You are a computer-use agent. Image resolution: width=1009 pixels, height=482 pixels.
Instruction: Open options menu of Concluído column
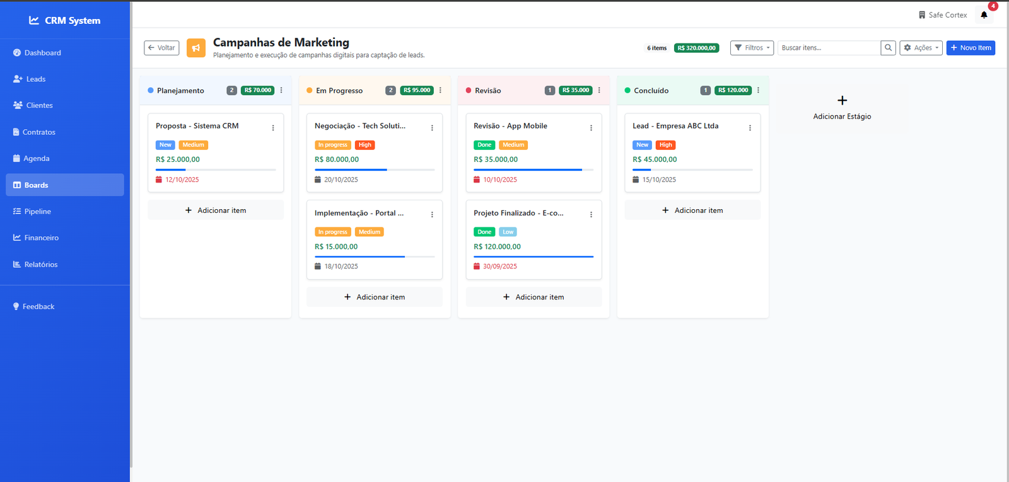pos(758,90)
